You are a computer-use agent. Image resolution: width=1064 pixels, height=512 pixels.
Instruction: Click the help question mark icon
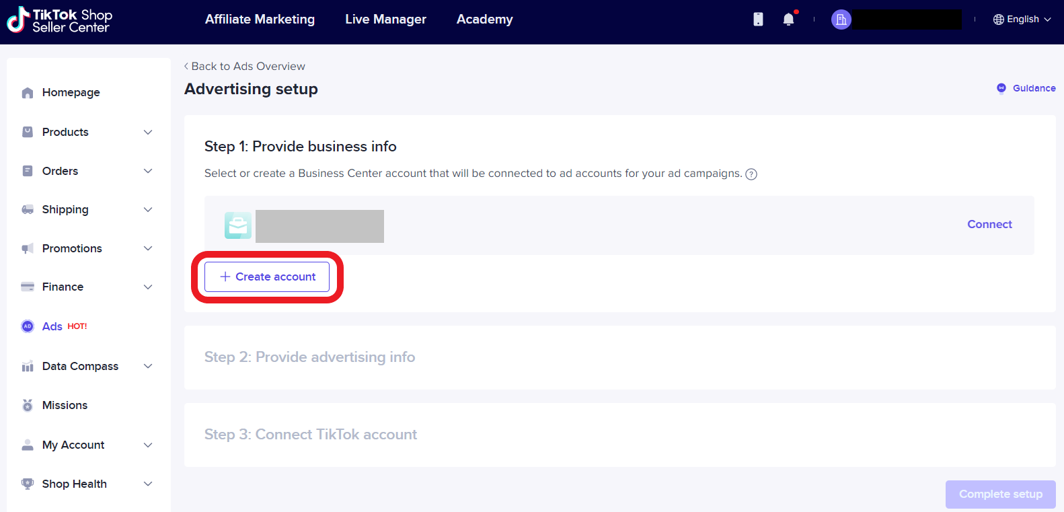751,174
